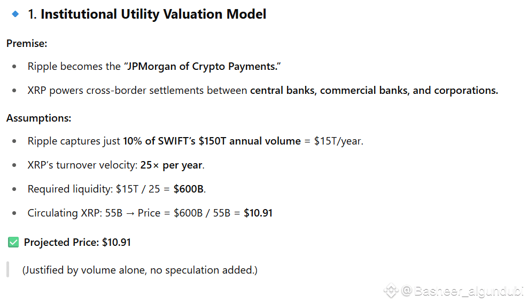Click the bold '10% of SWIFT's $150T annual volume'
Image resolution: width=528 pixels, height=304 pixels.
[212, 141]
